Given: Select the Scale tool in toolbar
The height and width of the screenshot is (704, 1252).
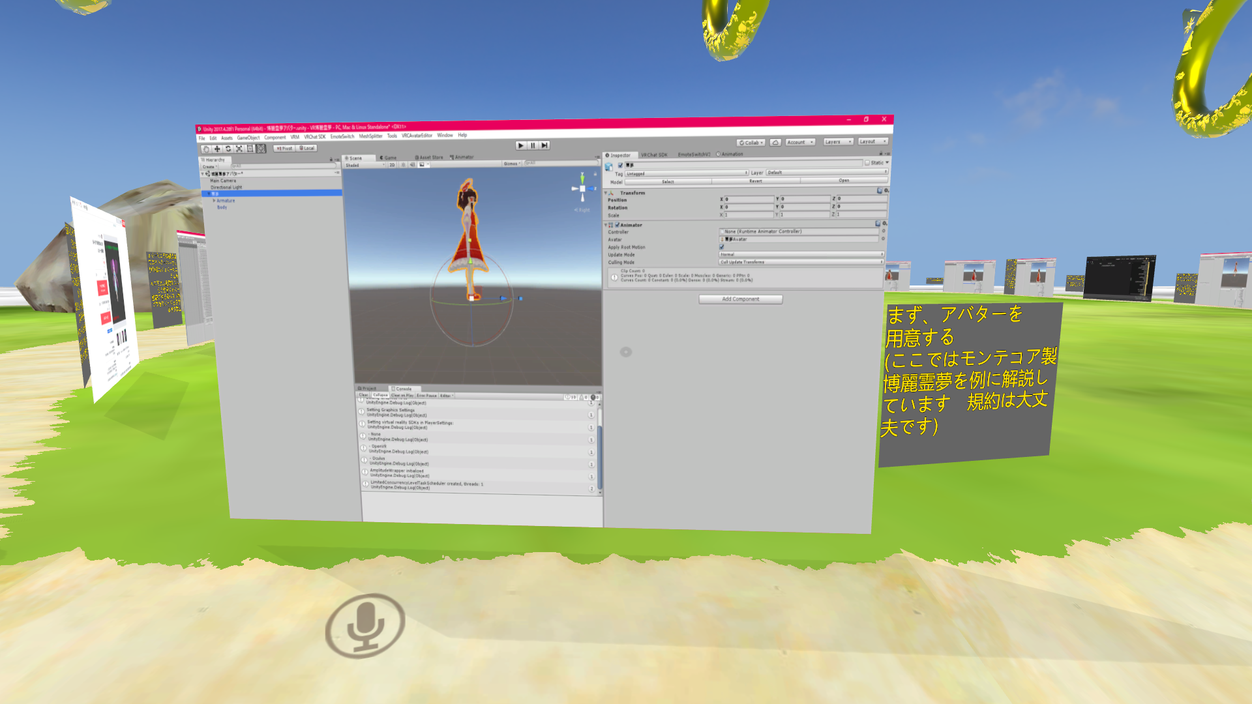Looking at the screenshot, I should click(x=239, y=149).
